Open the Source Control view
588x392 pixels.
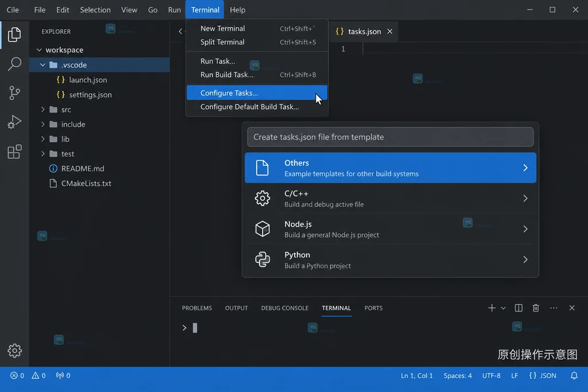point(14,93)
